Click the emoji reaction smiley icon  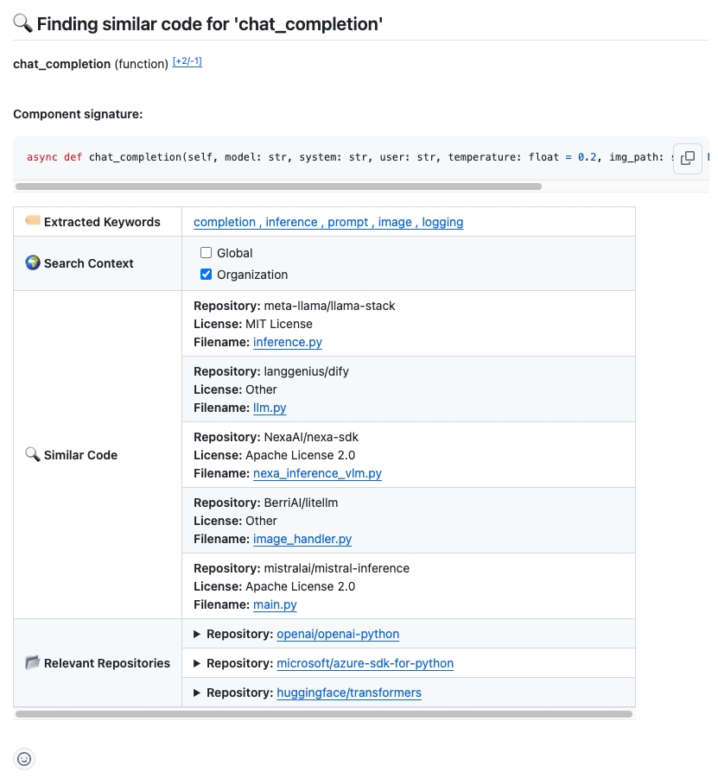(24, 759)
